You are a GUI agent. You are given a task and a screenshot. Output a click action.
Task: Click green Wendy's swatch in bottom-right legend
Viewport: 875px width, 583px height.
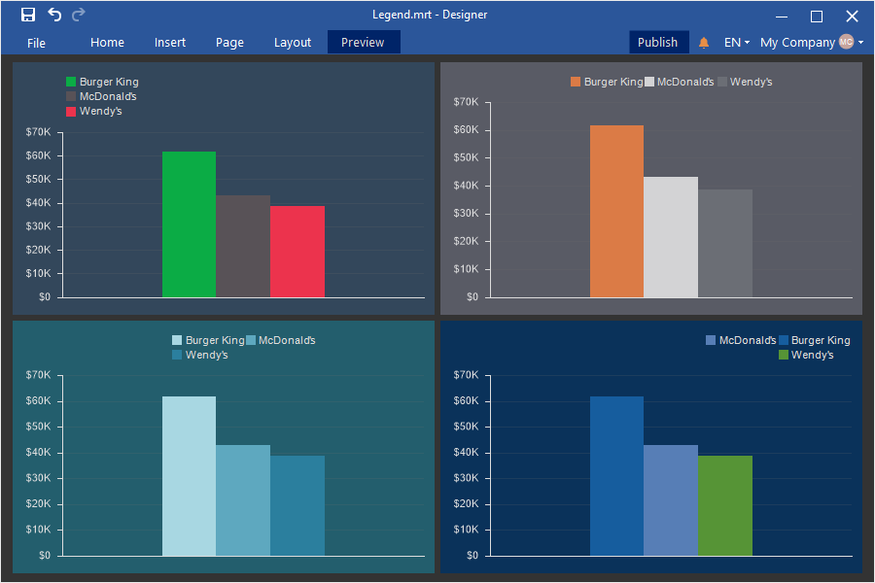point(784,355)
